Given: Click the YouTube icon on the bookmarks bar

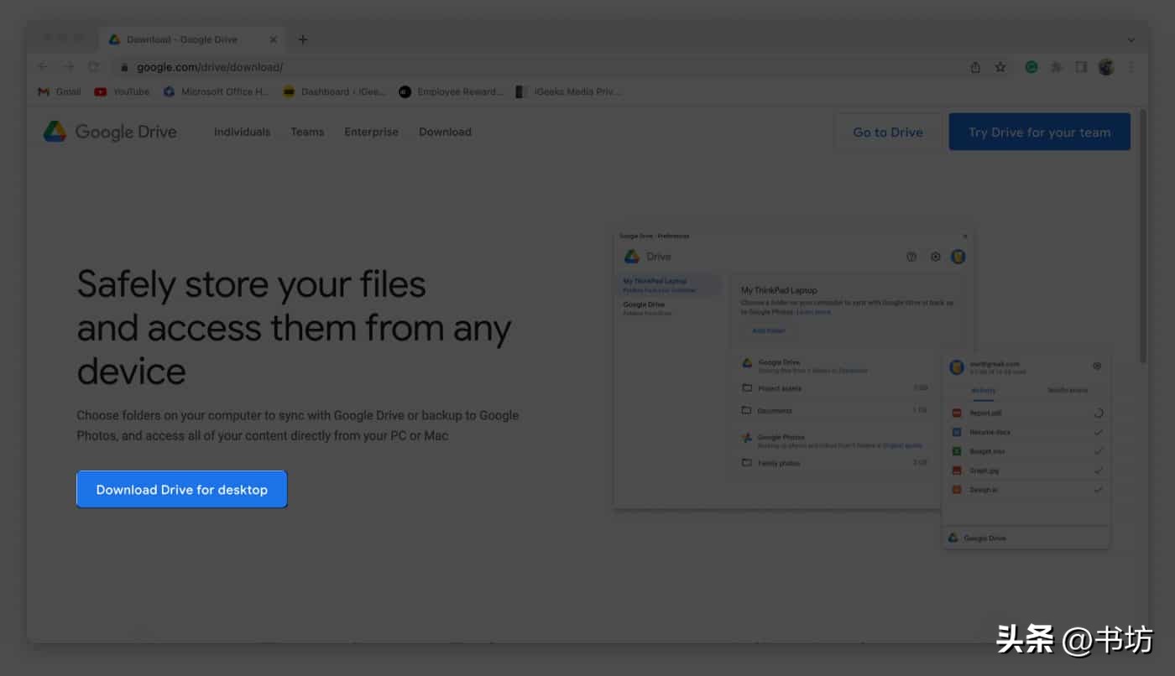Looking at the screenshot, I should [x=100, y=91].
